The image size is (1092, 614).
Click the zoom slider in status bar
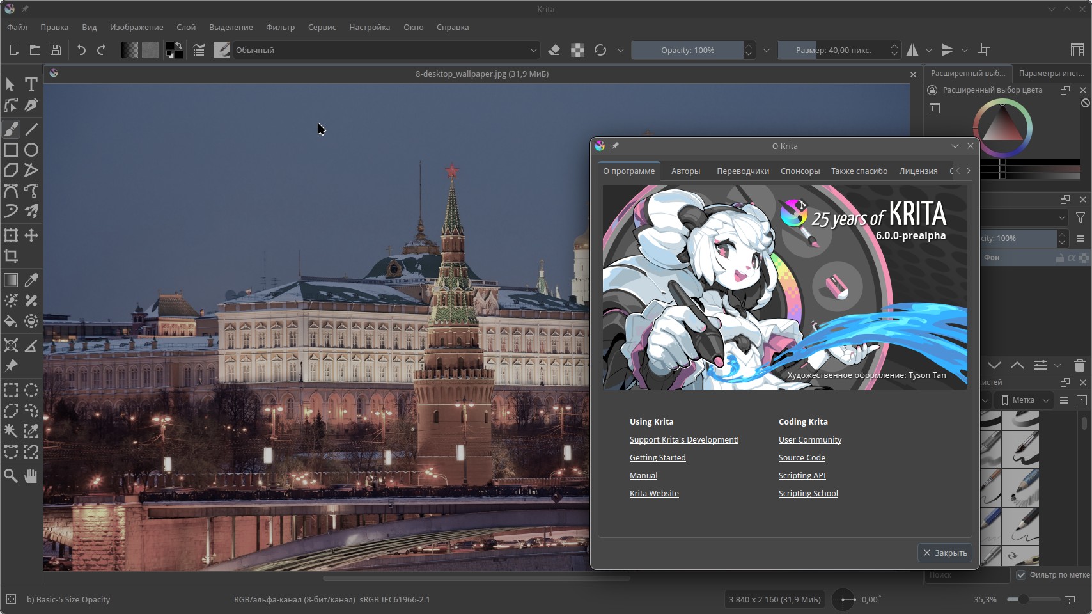pyautogui.click(x=1033, y=599)
